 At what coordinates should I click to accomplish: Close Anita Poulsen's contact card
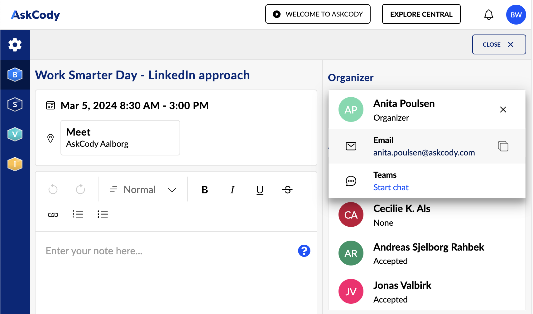click(503, 109)
